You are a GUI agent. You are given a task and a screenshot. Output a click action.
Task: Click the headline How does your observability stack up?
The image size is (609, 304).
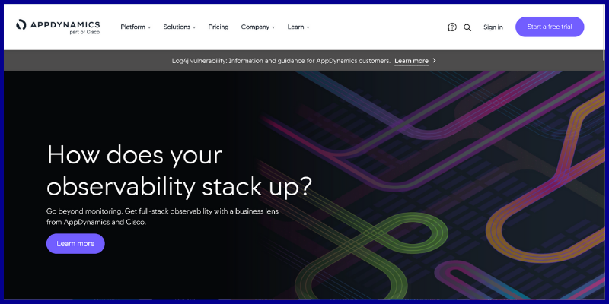coord(179,171)
